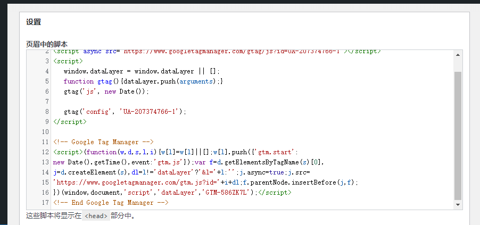
Task: Click line number 17 in the gutter
Action: pyautogui.click(x=46, y=203)
